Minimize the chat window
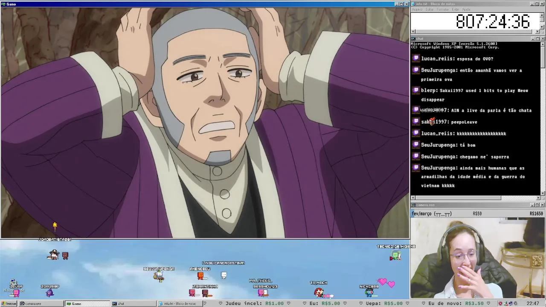Viewport: 546px width, 307px height. [x=533, y=39]
